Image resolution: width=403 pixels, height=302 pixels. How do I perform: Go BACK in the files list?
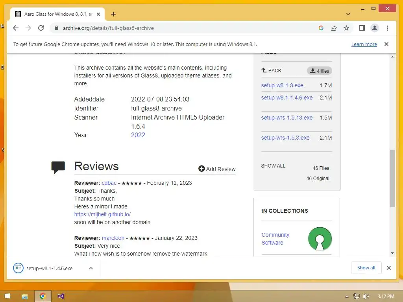coord(272,70)
